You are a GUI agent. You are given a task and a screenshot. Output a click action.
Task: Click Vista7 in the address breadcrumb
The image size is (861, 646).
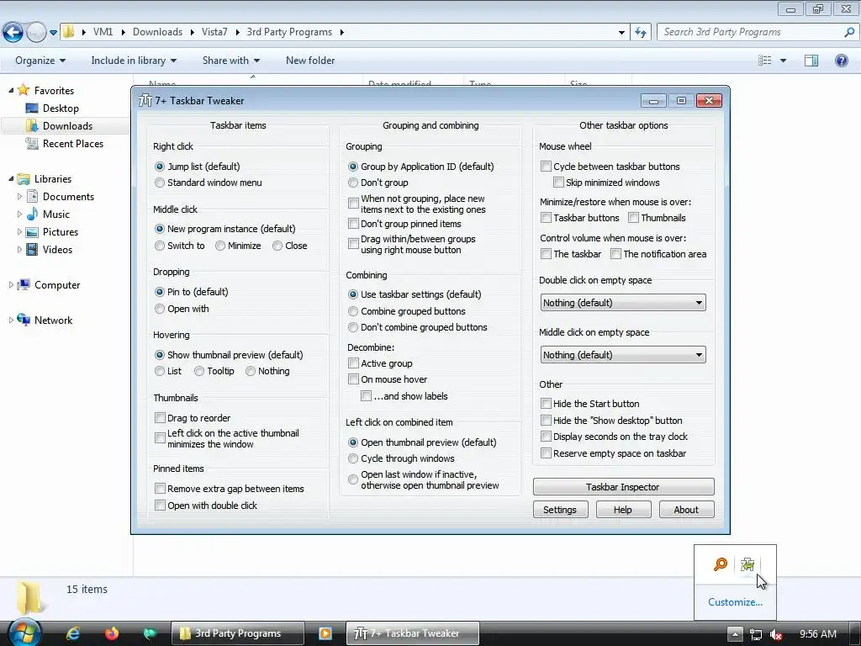[x=214, y=32]
